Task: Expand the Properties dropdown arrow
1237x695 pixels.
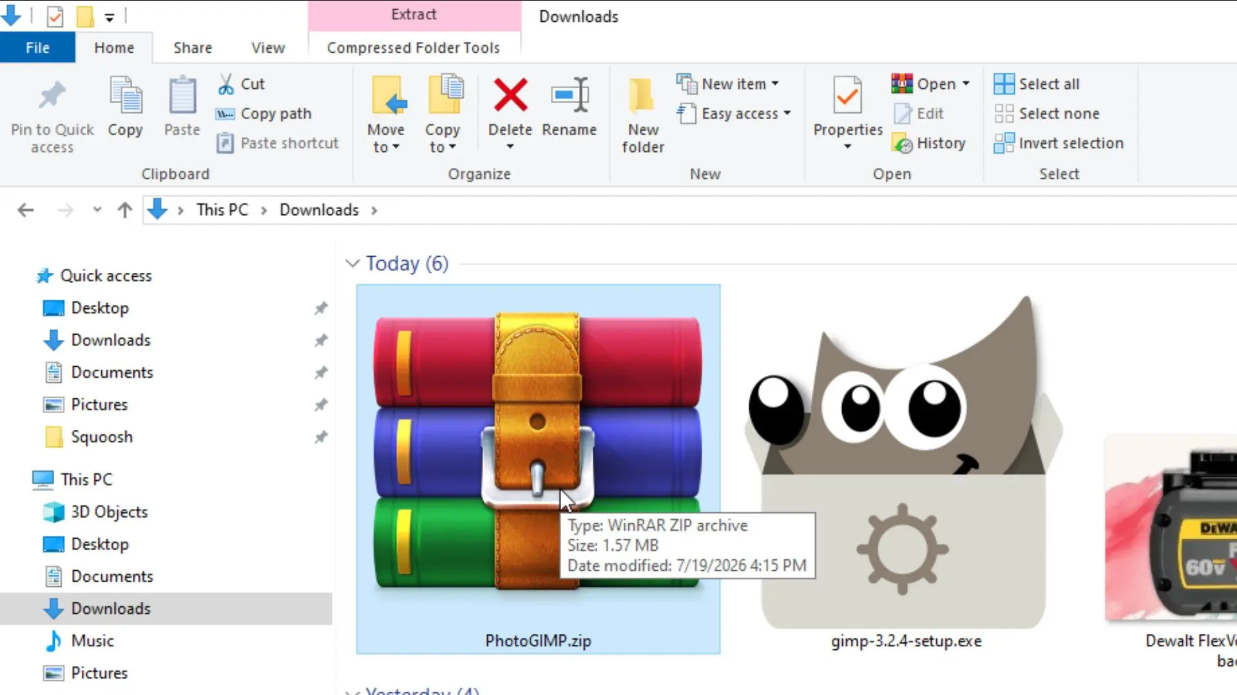Action: pyautogui.click(x=848, y=147)
